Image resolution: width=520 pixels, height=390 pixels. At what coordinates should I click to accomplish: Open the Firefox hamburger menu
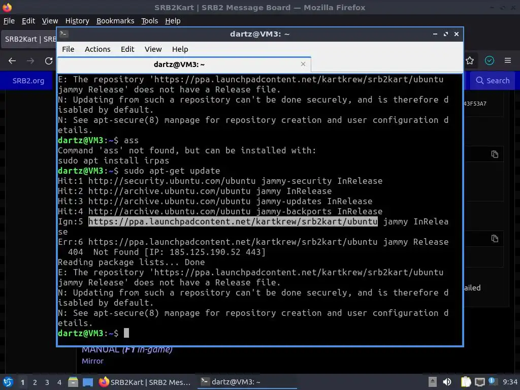[508, 60]
